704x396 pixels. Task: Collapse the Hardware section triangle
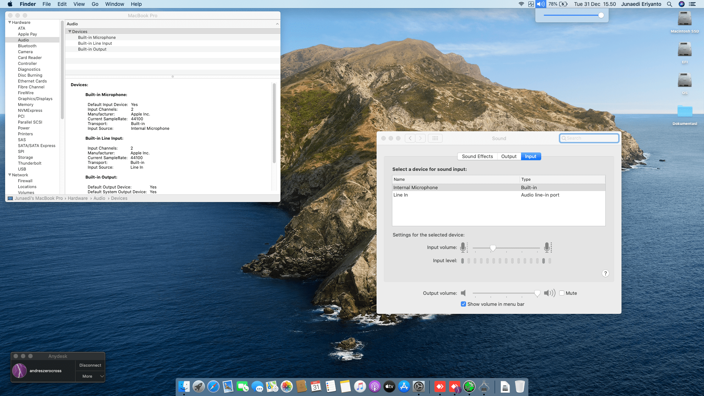coord(10,22)
